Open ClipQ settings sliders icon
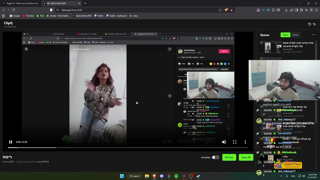Viewport: 320px width, 180px height. pyautogui.click(x=314, y=24)
